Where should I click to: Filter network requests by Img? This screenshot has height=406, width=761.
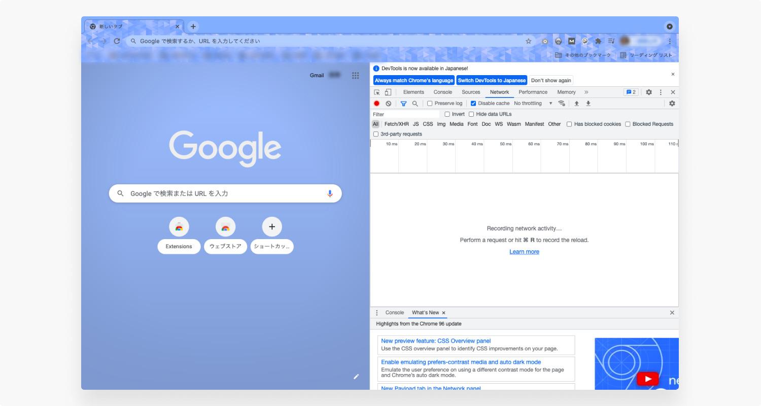point(441,124)
